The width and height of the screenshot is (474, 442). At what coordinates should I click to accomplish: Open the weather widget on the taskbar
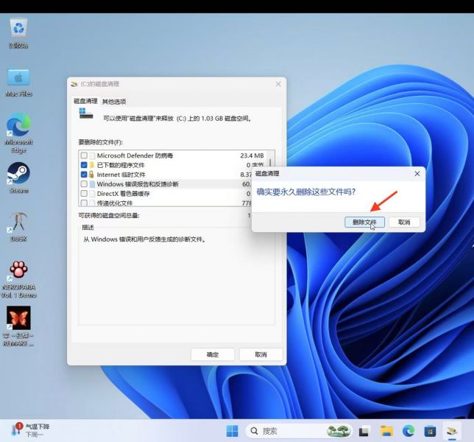click(29, 430)
